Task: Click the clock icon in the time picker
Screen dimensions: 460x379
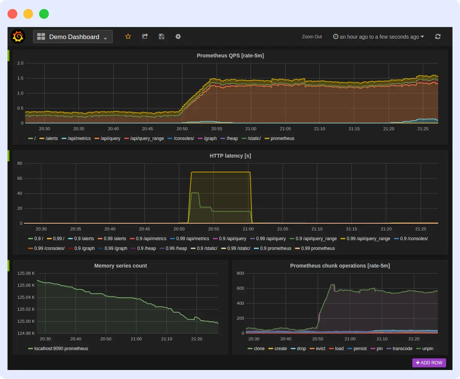Action: (x=335, y=37)
